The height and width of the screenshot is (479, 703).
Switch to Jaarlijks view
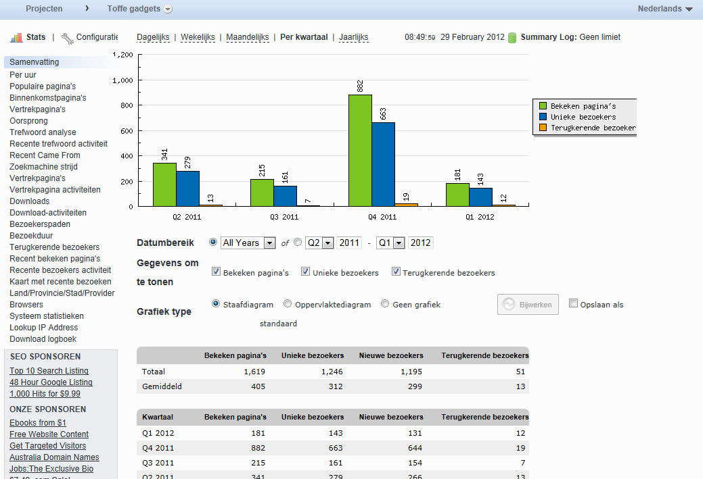pos(353,37)
